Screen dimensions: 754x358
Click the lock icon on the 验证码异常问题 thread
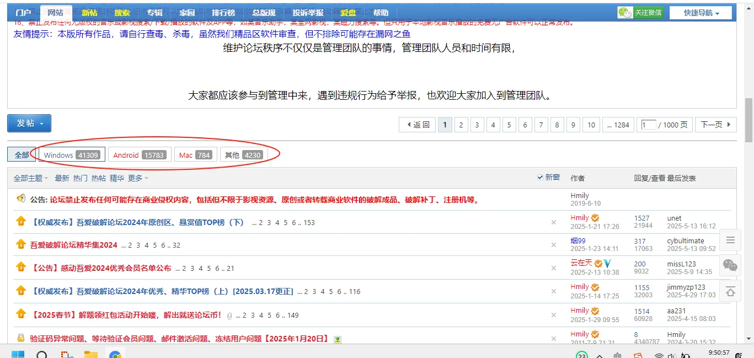(x=20, y=338)
